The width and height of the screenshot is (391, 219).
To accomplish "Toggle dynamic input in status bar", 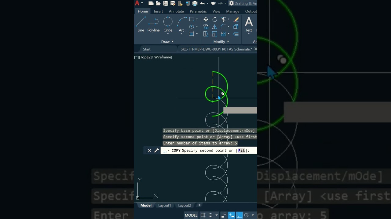I will 232,215.
